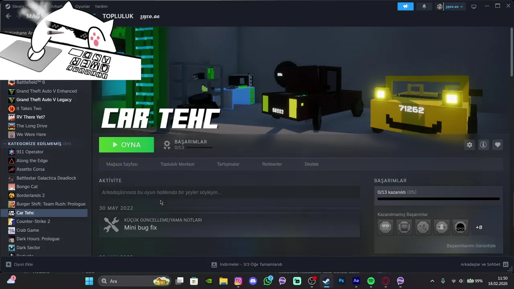This screenshot has width=514, height=289.
Task: Show game info panel icon
Action: coord(483,145)
